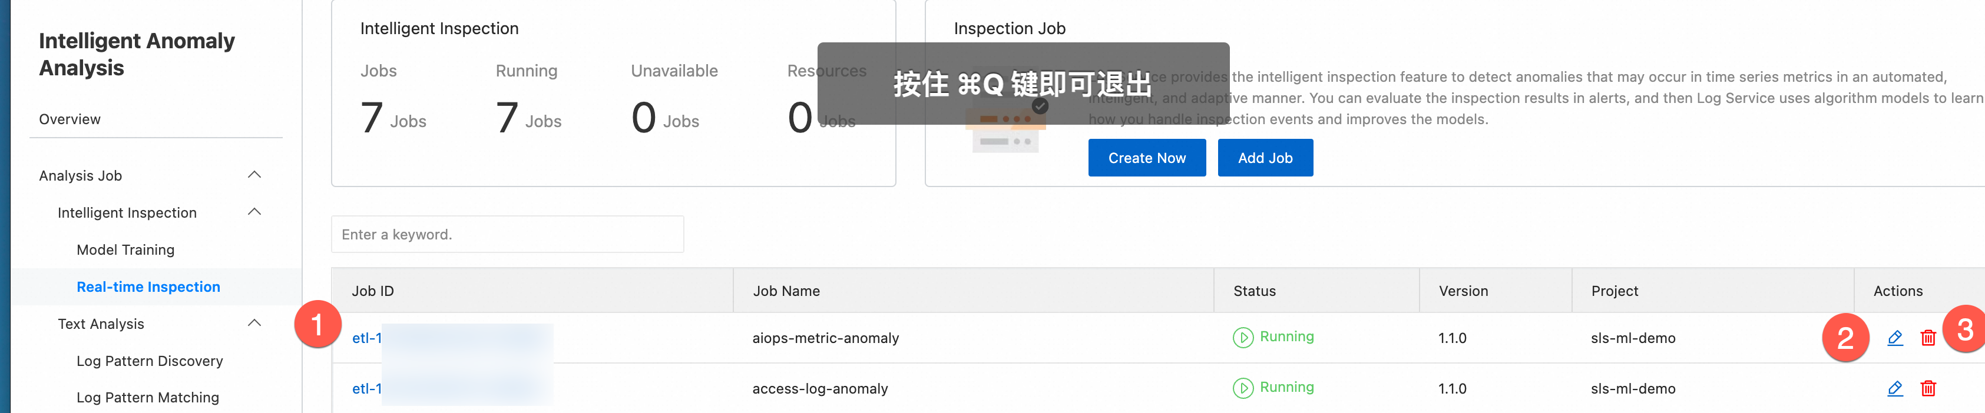Image resolution: width=1985 pixels, height=413 pixels.
Task: Open the Overview page
Action: click(70, 119)
